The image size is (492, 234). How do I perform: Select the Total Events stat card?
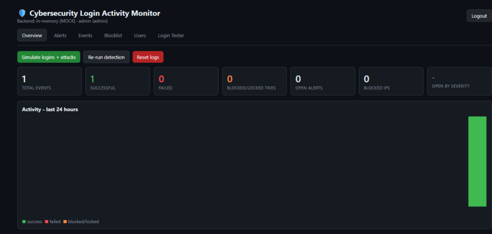(x=49, y=81)
